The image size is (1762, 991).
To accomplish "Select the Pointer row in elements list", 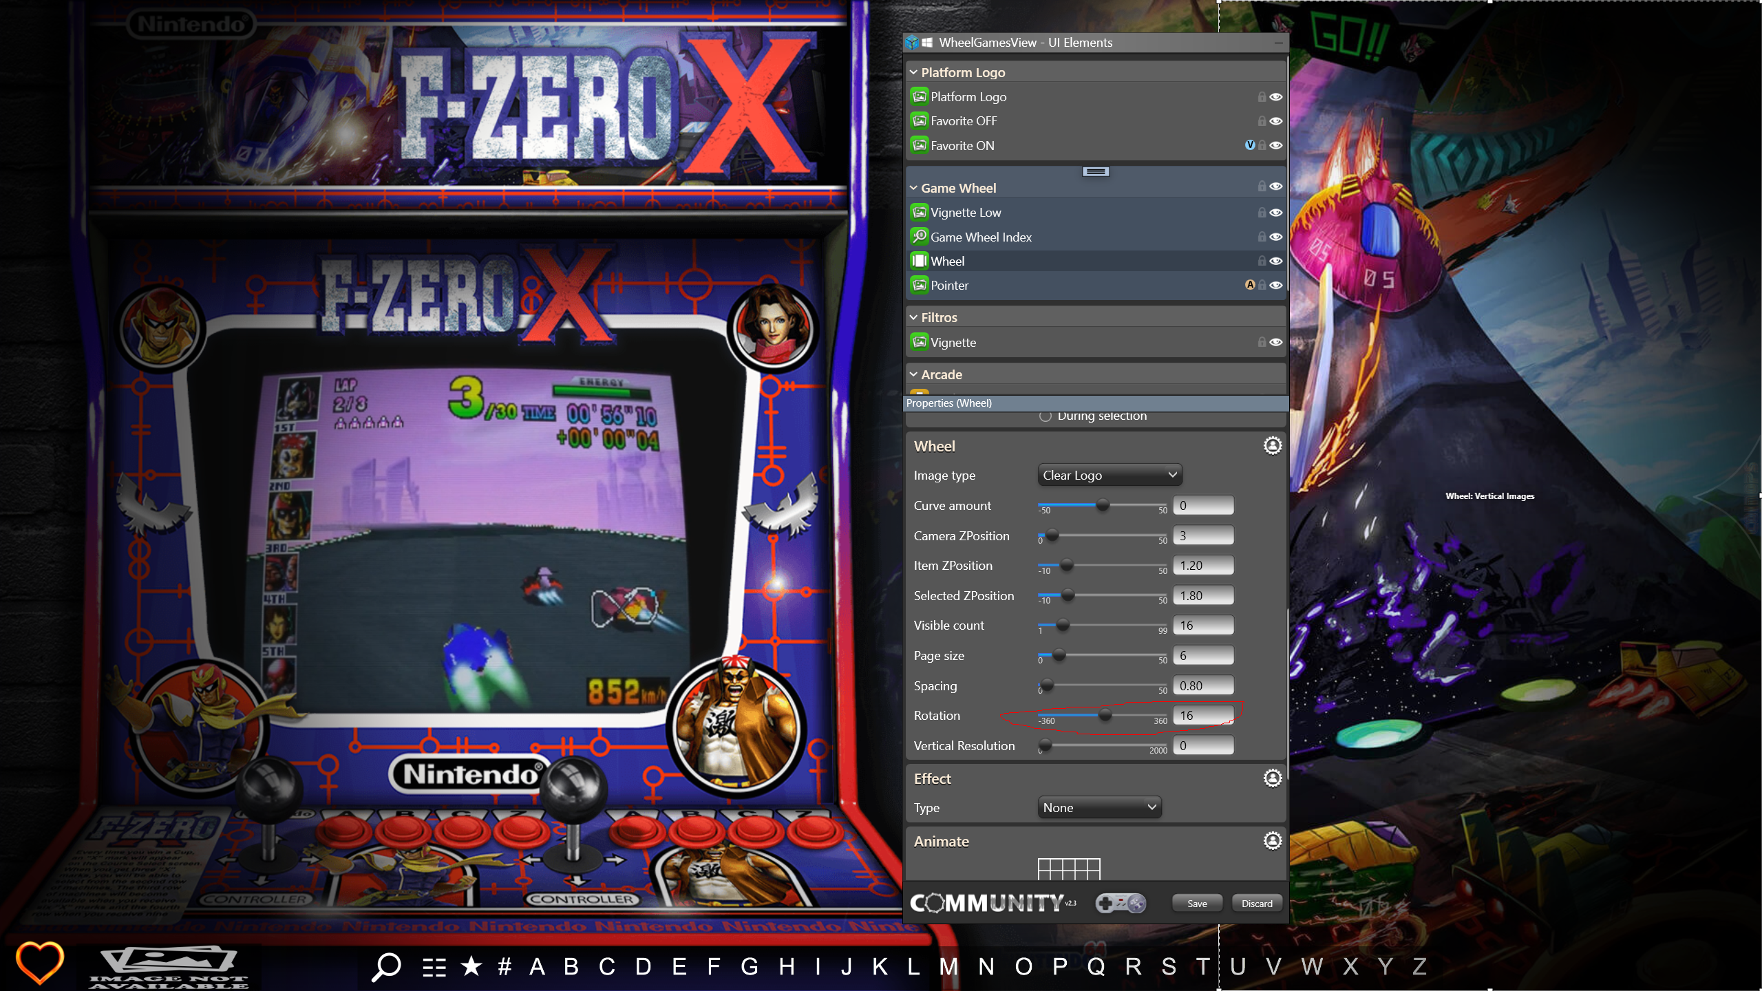I will (1096, 285).
